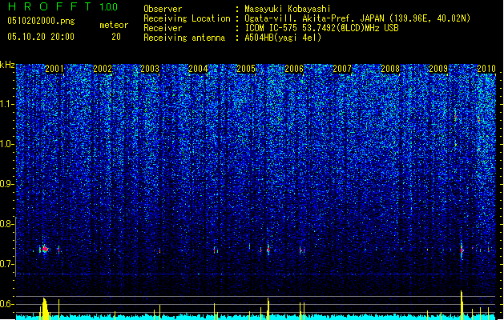Screen dimensions: 504x320
Task: Click the meteor count label
Action: 114,25
